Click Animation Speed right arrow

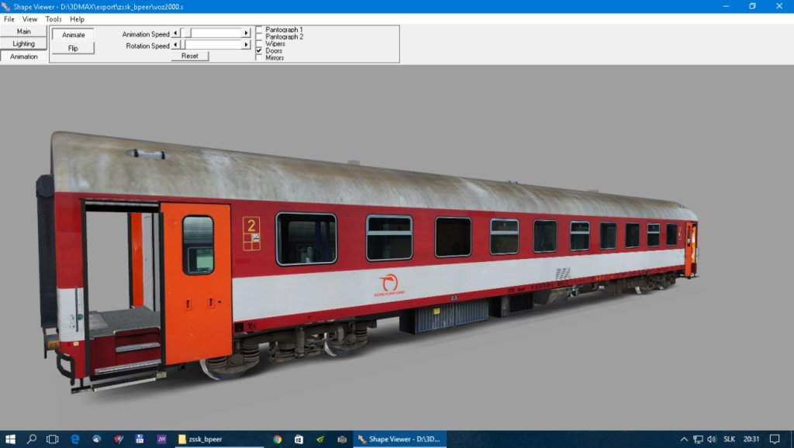click(247, 33)
